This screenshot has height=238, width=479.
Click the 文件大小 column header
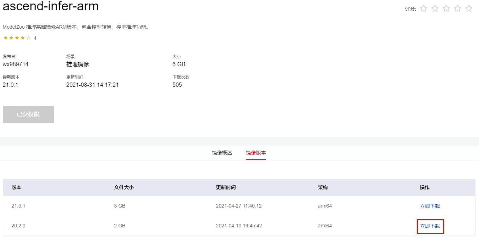[124, 187]
